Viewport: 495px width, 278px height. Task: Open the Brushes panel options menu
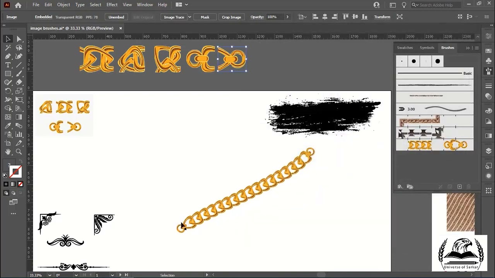click(x=477, y=48)
